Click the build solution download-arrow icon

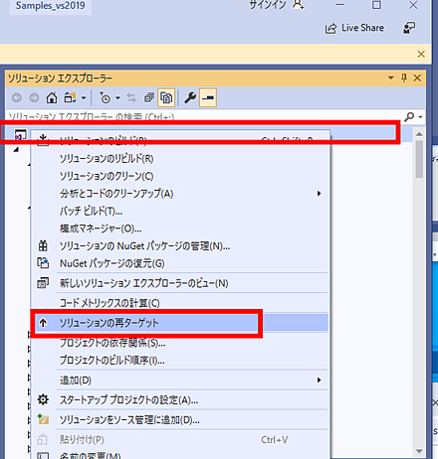pos(43,139)
